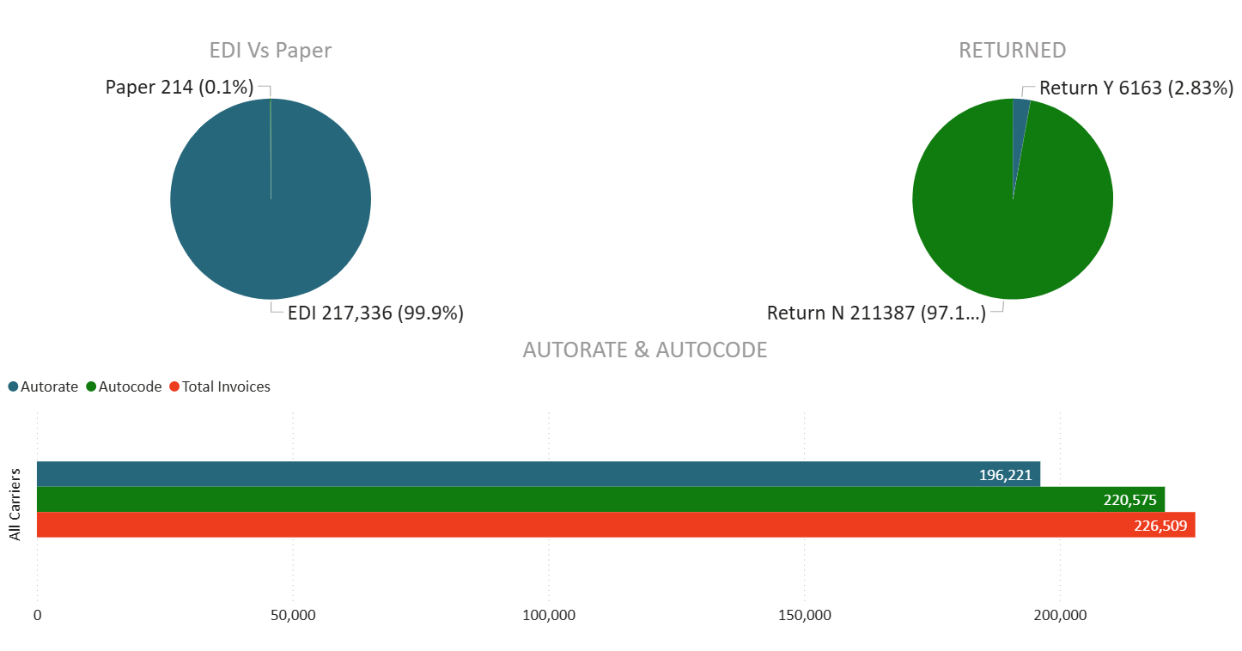Click the 200,000 x-axis tick label
Image resolution: width=1242 pixels, height=651 pixels.
[1059, 616]
